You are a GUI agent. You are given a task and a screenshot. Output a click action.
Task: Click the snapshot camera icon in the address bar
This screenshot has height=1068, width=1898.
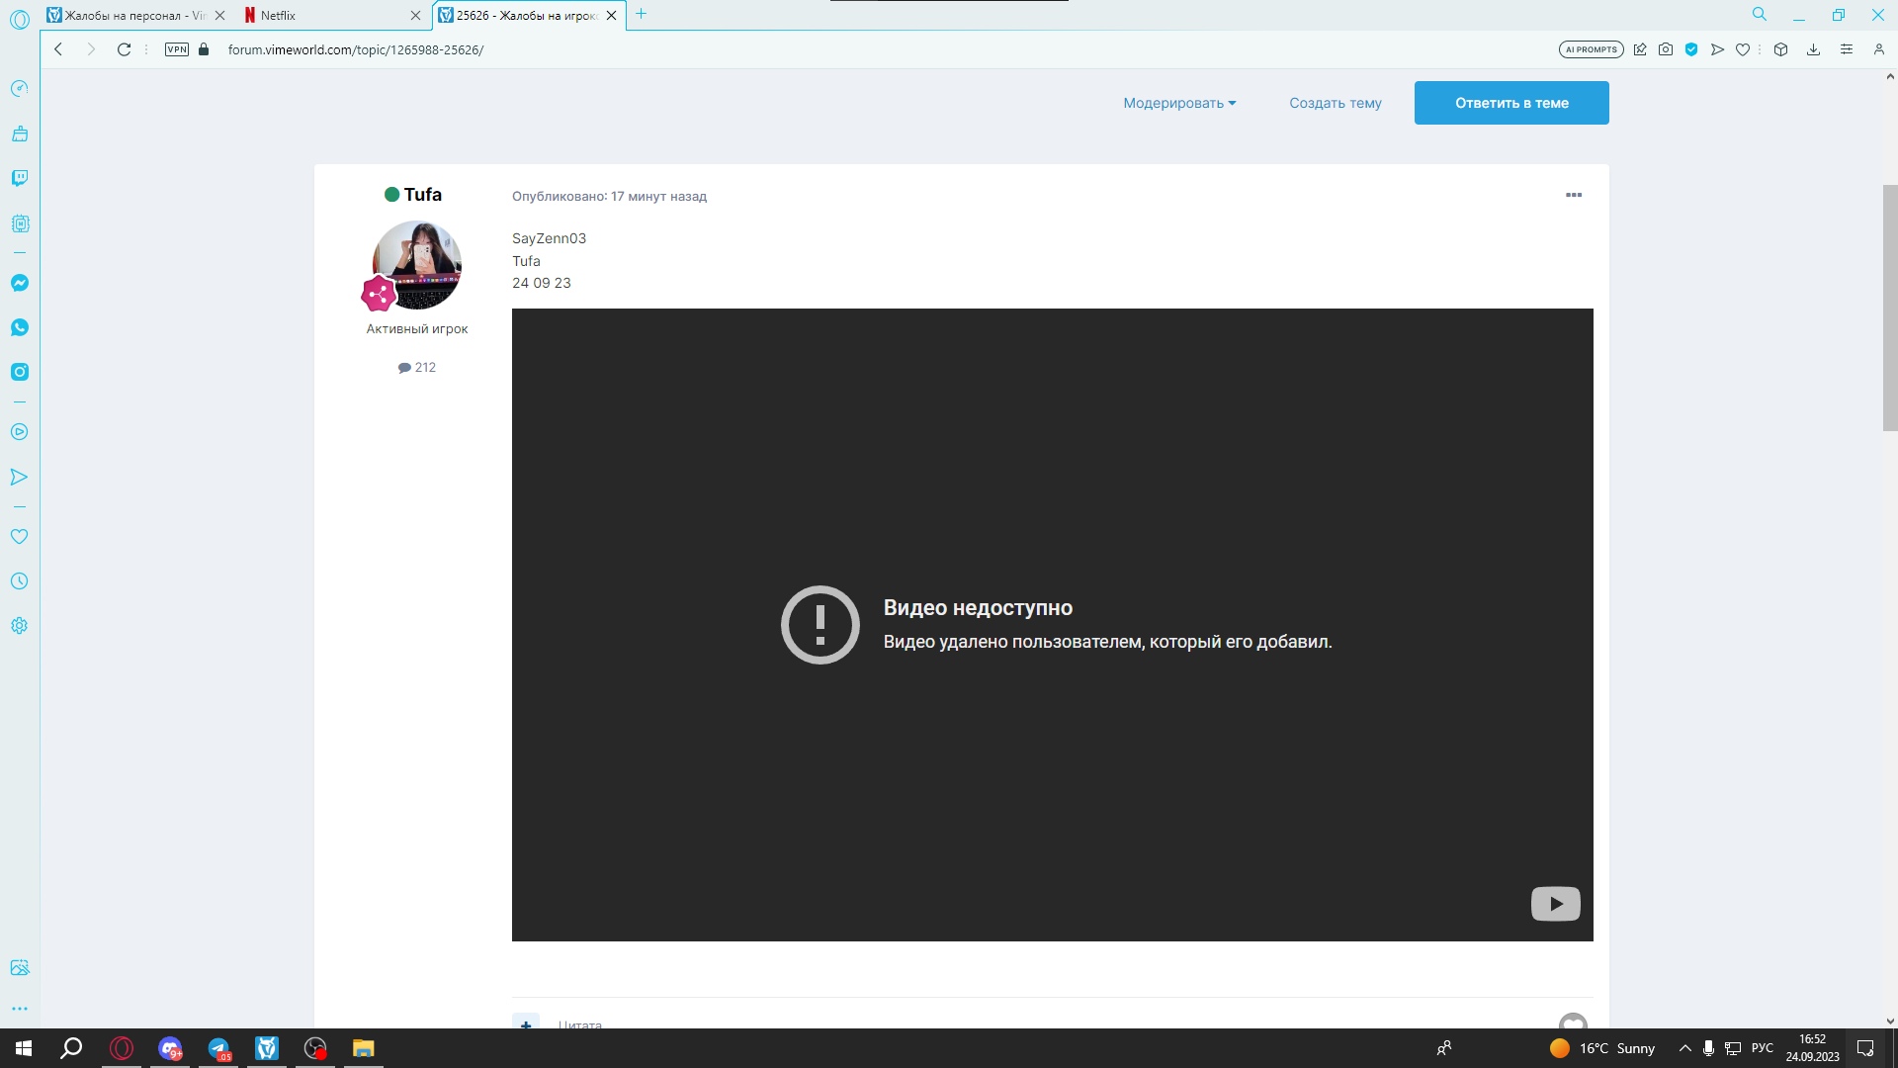click(x=1666, y=49)
